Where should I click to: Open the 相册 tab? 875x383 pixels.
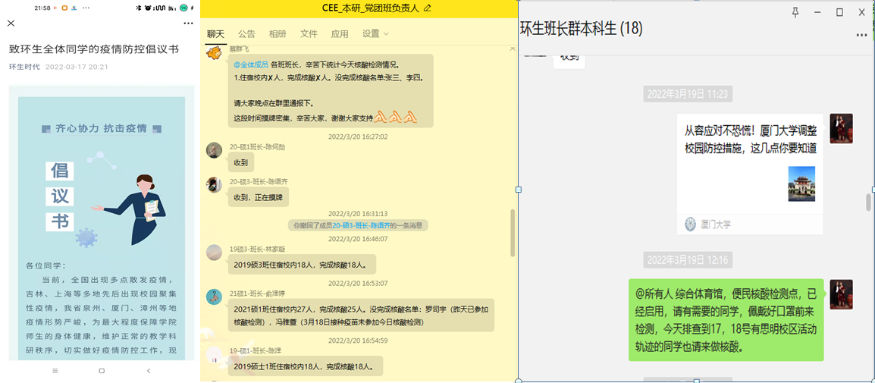click(278, 34)
